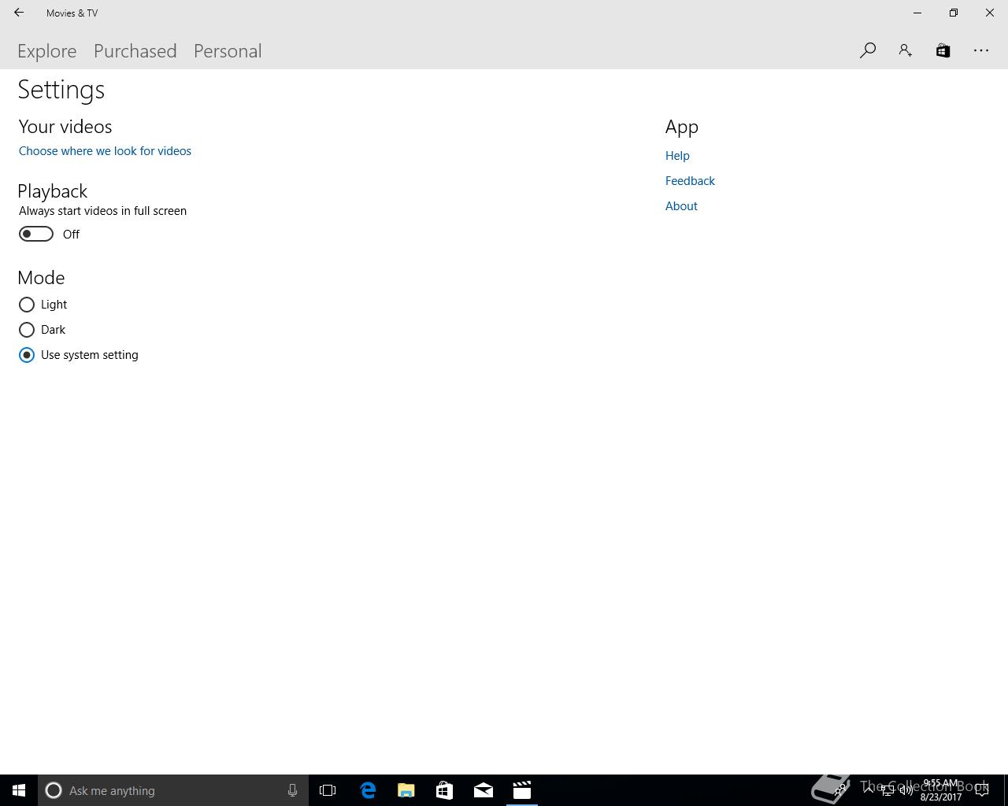
Task: Select the Light mode radio button
Action: coord(27,305)
